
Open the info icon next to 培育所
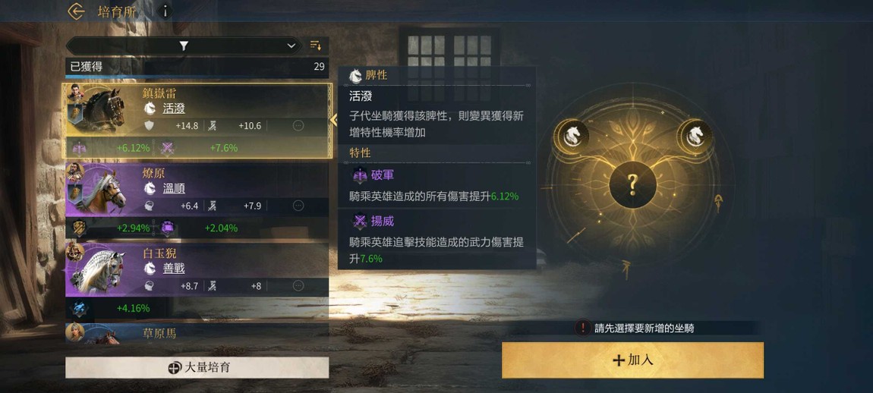click(164, 11)
